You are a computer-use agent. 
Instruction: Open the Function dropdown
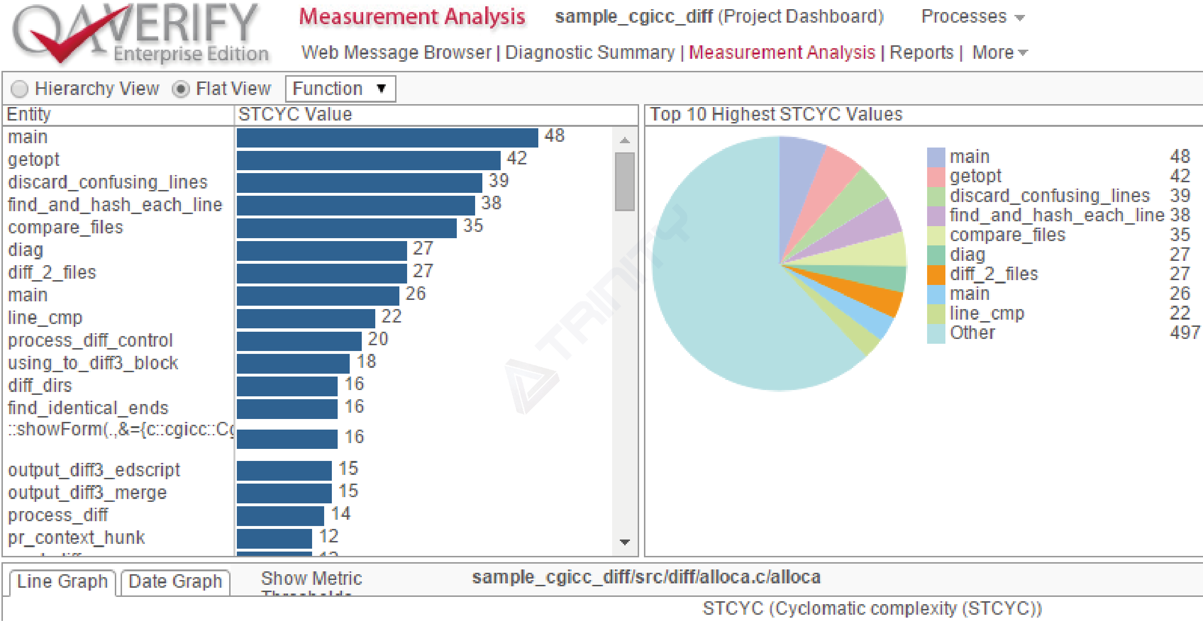(340, 89)
